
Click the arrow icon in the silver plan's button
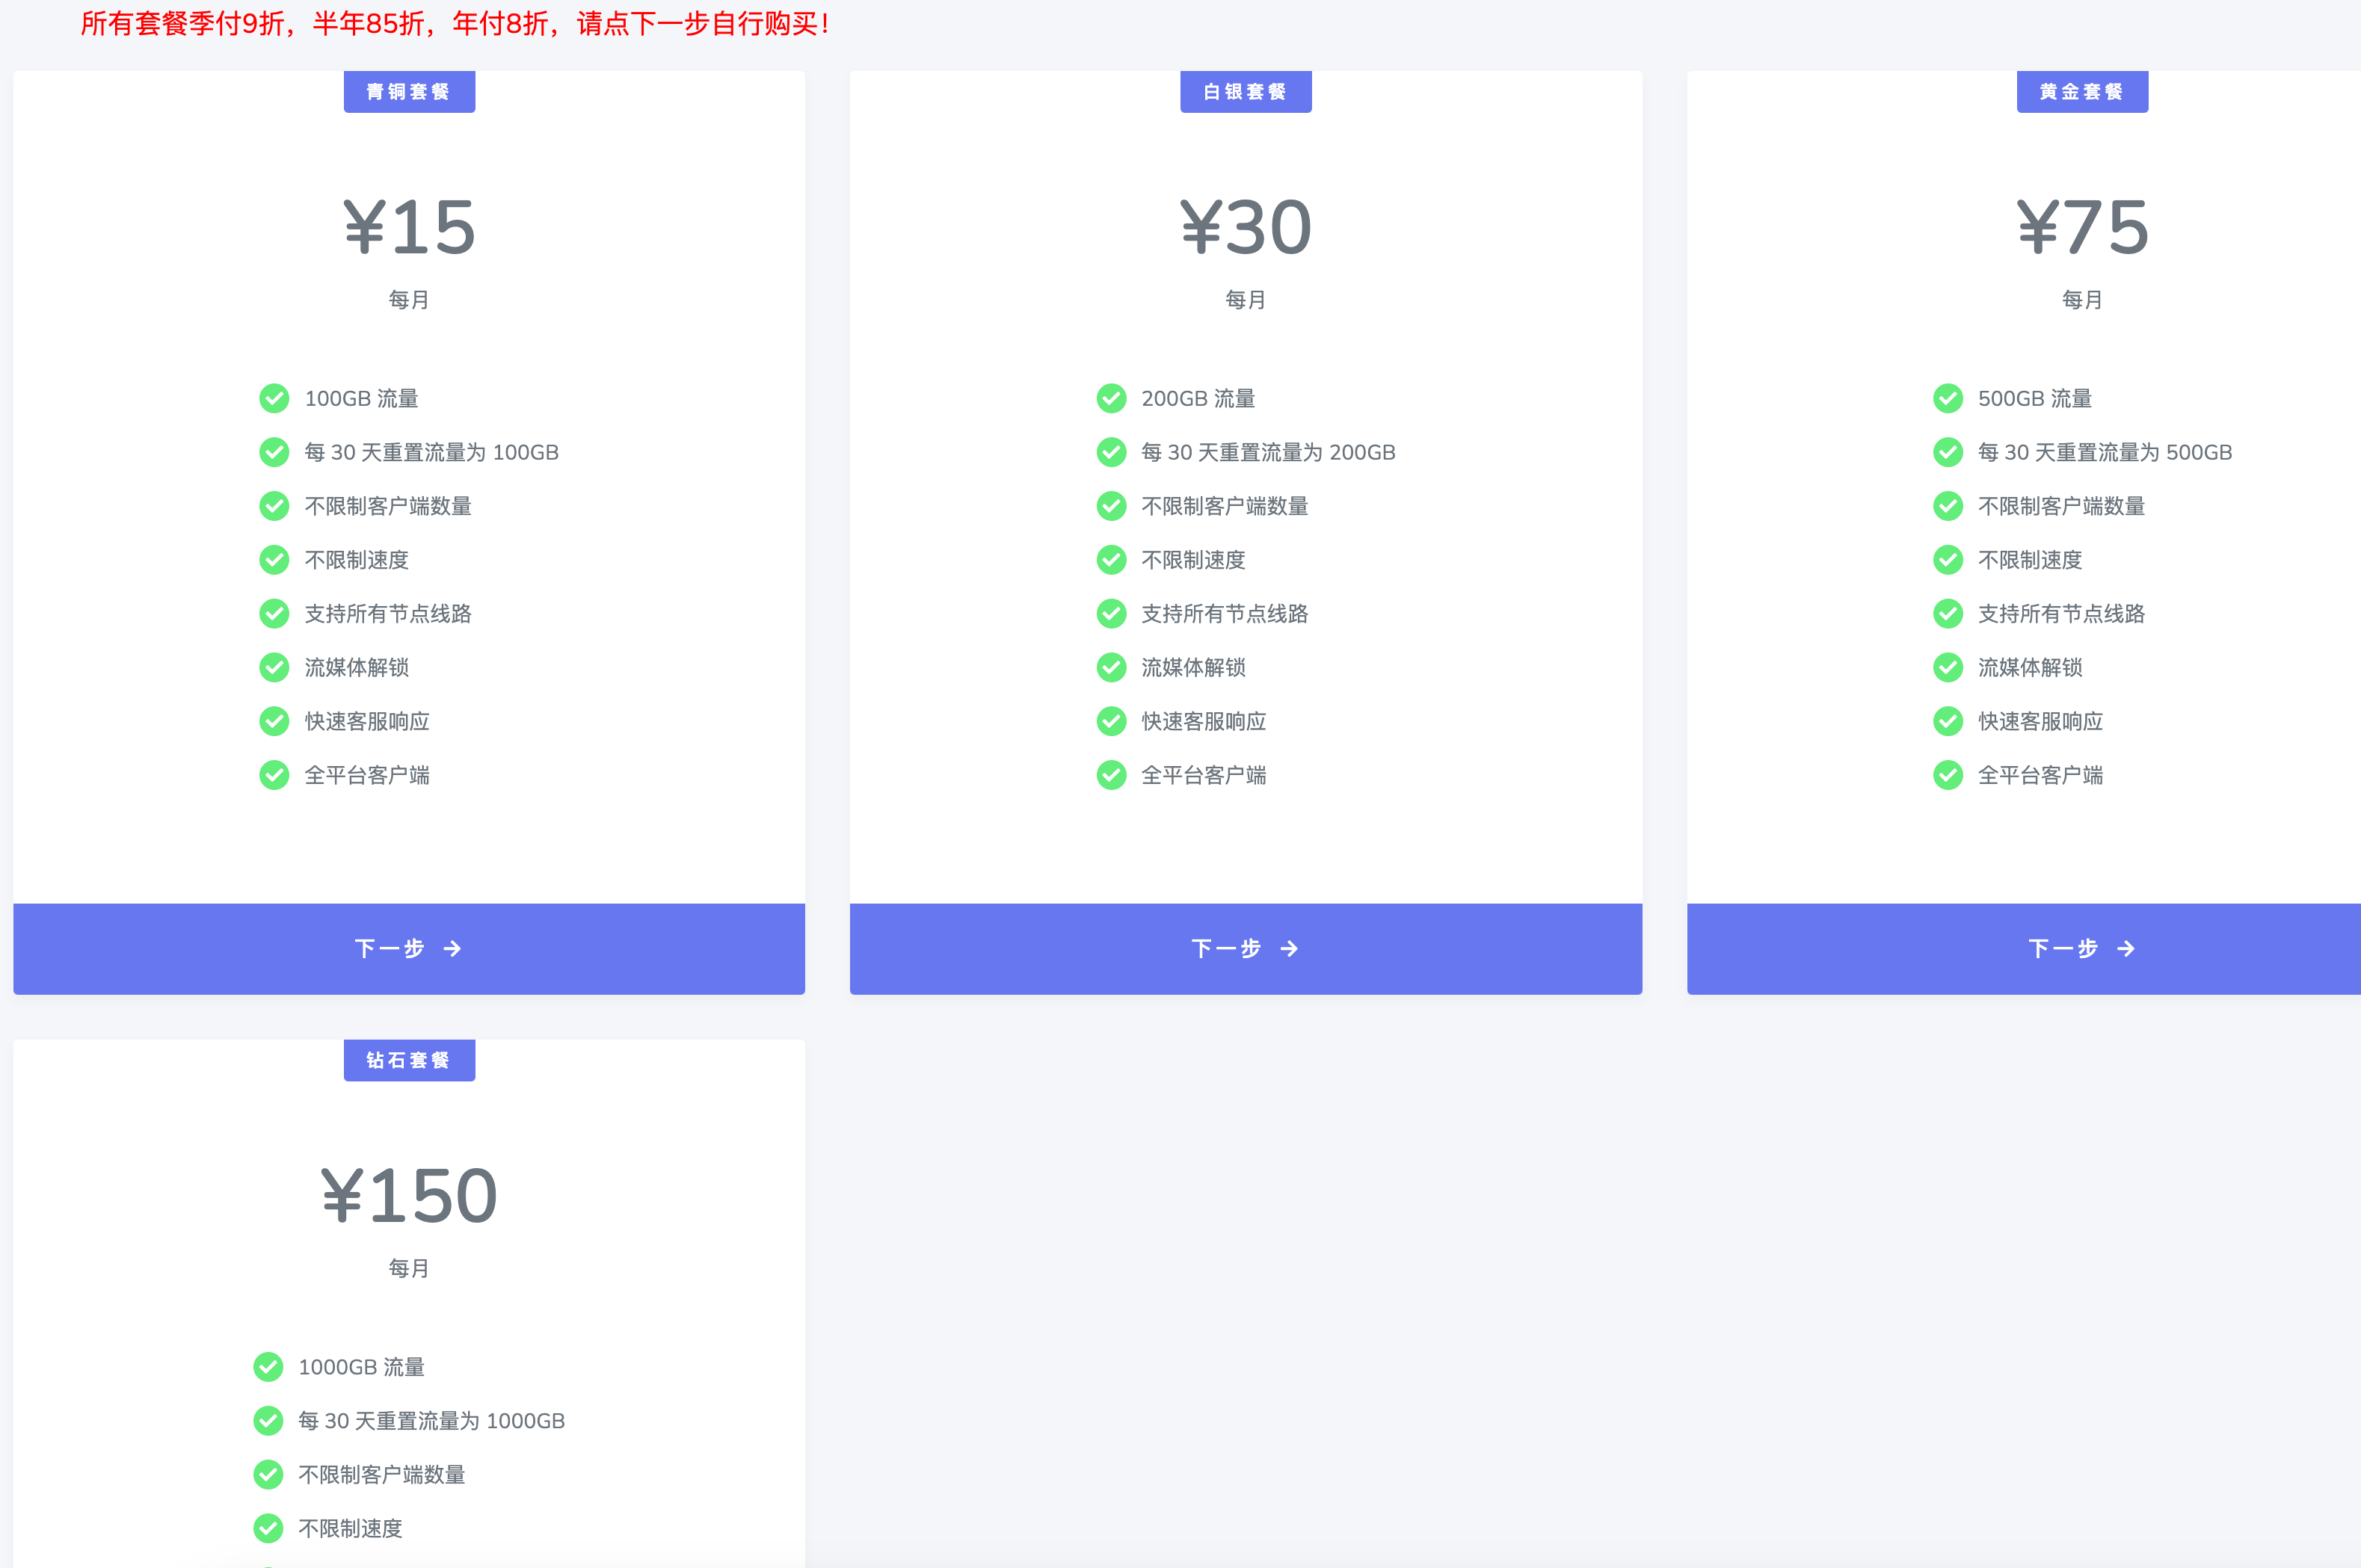click(1289, 948)
